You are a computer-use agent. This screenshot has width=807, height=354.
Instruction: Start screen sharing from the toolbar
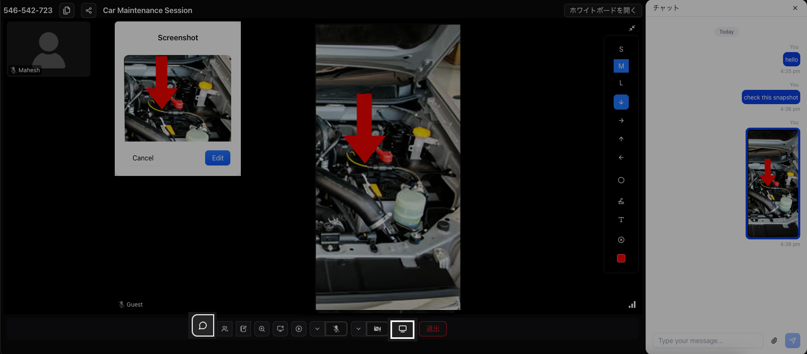click(280, 329)
